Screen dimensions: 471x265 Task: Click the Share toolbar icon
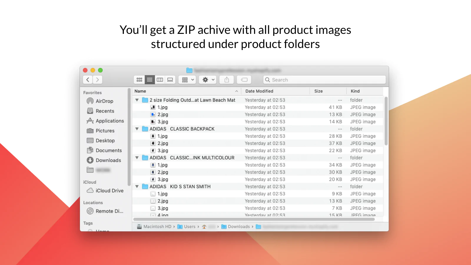point(227,80)
